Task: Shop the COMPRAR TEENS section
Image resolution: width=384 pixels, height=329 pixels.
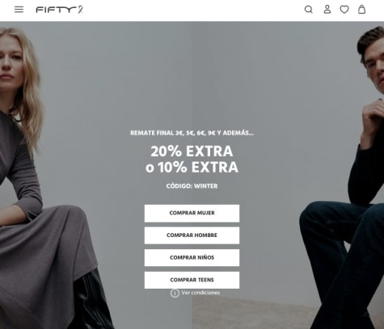Action: pos(192,280)
